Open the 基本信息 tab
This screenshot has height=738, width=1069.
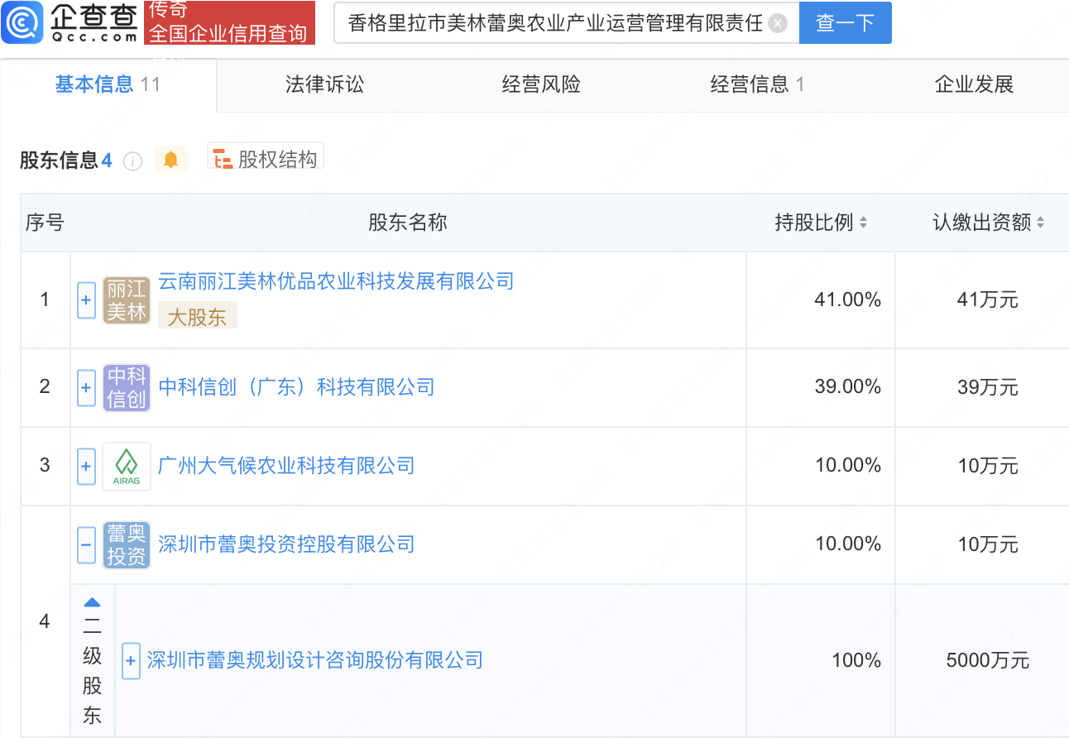(108, 84)
